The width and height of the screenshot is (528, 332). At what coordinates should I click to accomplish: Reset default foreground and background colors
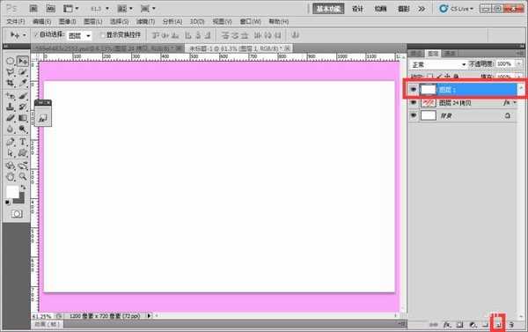(x=8, y=203)
